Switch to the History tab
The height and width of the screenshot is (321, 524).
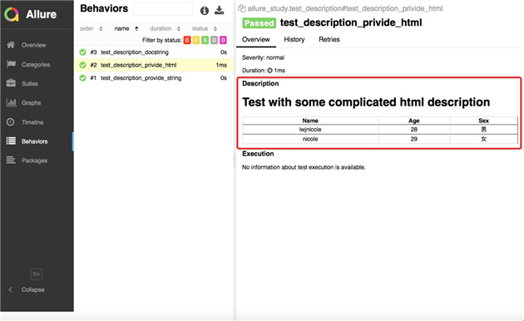click(294, 39)
